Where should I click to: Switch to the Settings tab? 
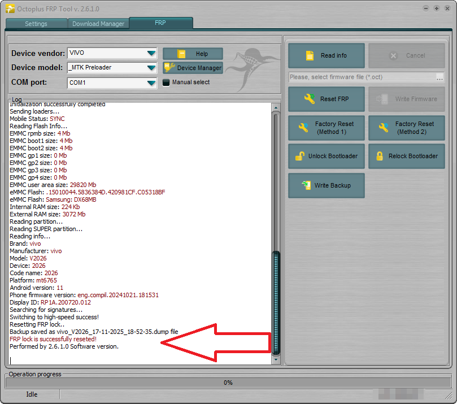36,24
